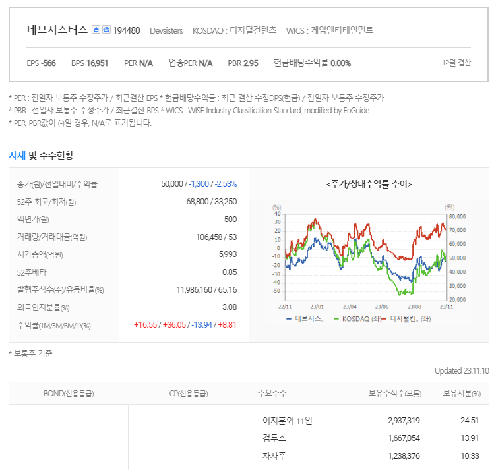
Task: Click shareholder row 컴투스
Action: tap(274, 438)
